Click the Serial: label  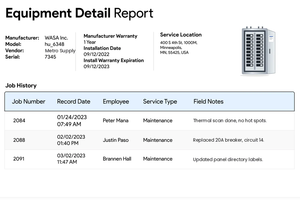(12, 57)
